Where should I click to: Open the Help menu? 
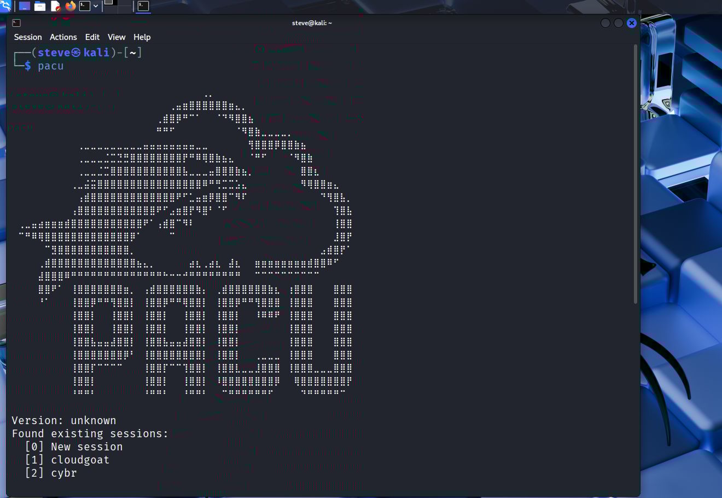click(142, 37)
